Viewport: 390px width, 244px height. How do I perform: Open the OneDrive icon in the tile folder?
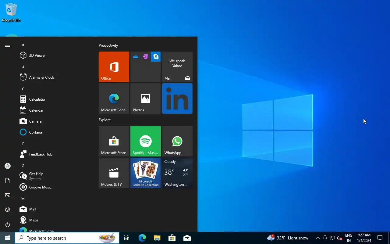pyautogui.click(x=136, y=57)
